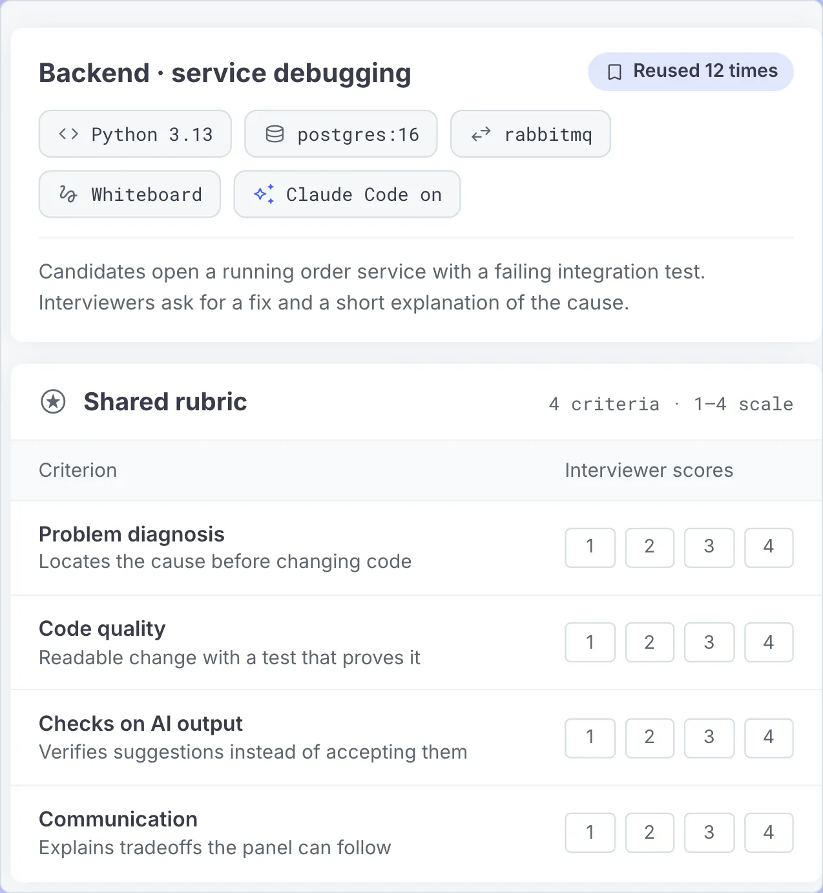Click the code brackets icon beside Python 3.13

coord(68,134)
